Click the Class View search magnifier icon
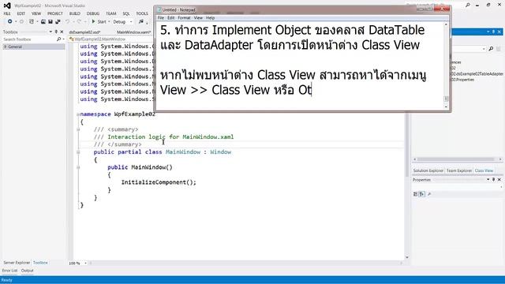 491,49
